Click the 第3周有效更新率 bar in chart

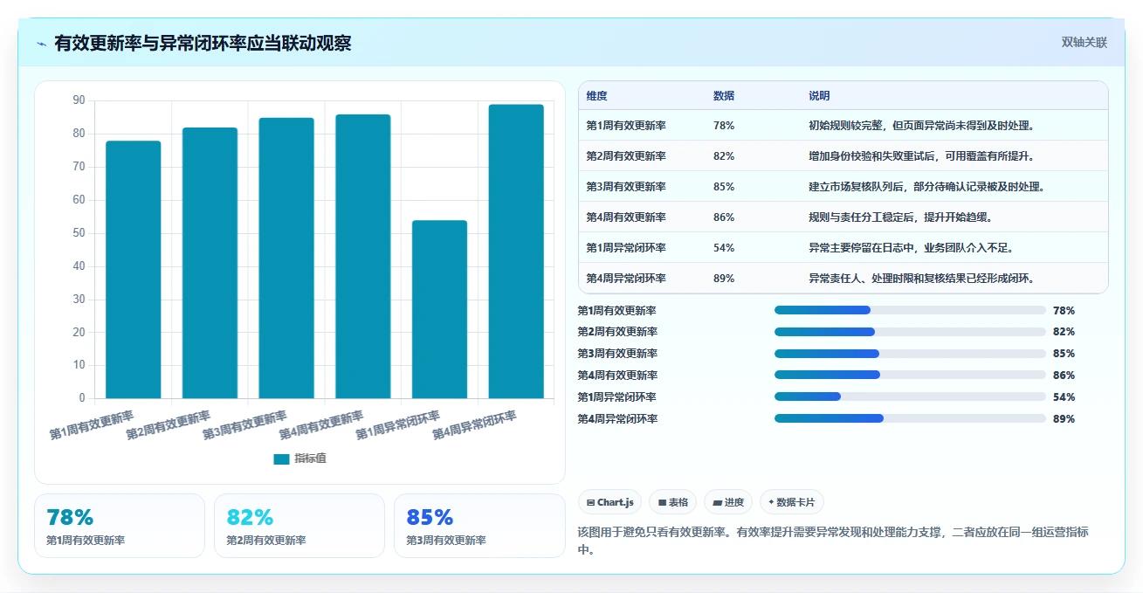click(286, 259)
